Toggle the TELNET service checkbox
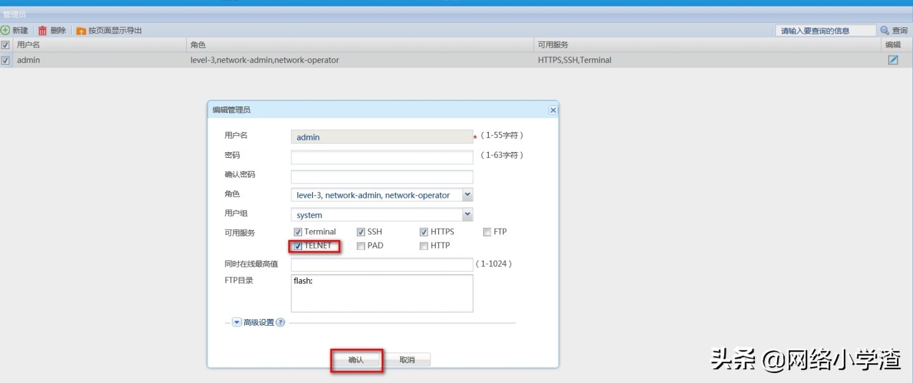This screenshot has width=913, height=383. click(x=298, y=246)
